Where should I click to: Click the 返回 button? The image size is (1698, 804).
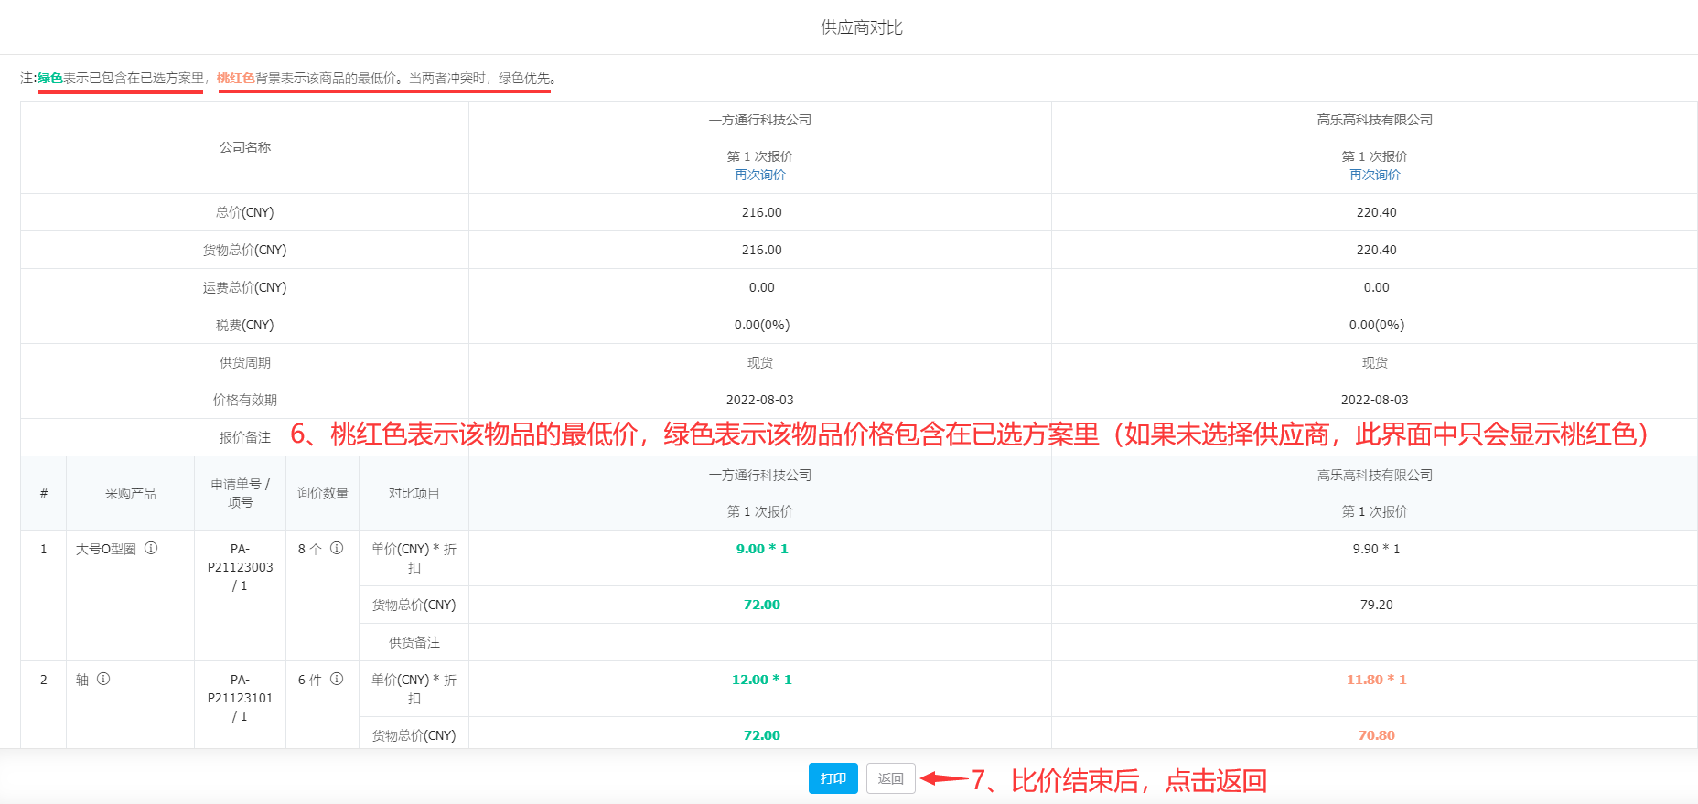pos(891,778)
